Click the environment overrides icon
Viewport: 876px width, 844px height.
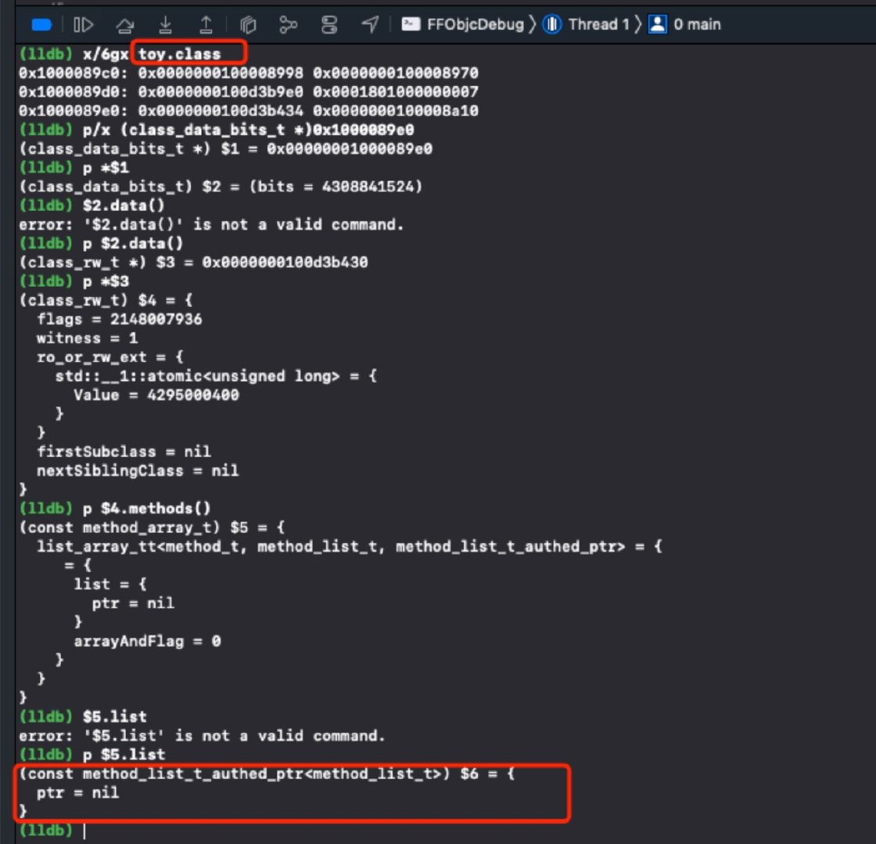point(329,24)
